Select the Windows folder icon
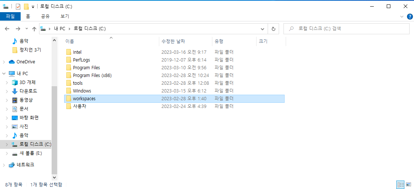This screenshot has height=189, width=414. (69, 91)
